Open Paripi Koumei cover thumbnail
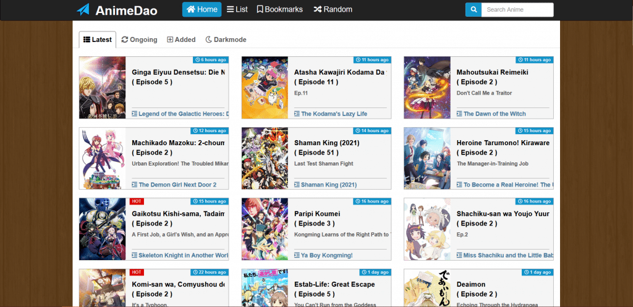The width and height of the screenshot is (633, 307). tap(265, 229)
